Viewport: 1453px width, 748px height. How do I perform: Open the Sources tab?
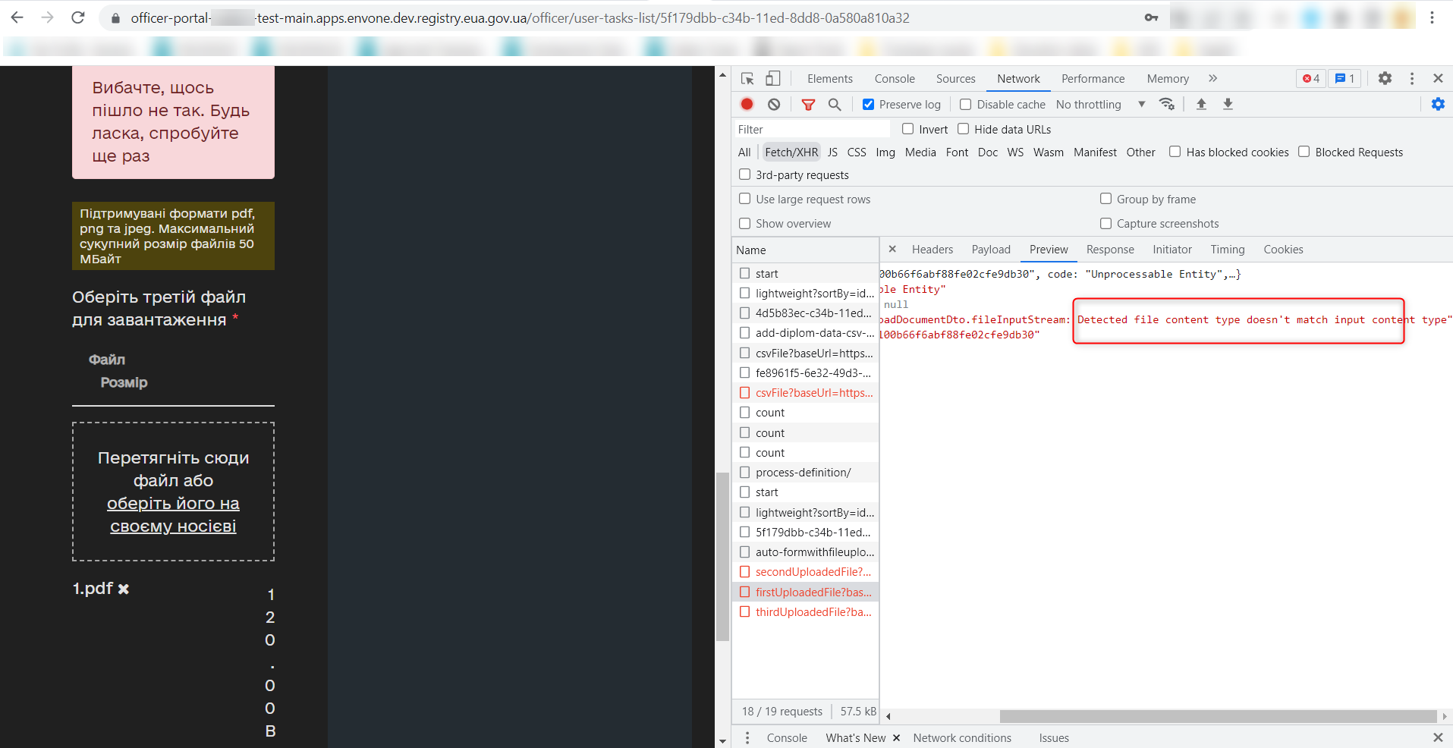point(955,78)
